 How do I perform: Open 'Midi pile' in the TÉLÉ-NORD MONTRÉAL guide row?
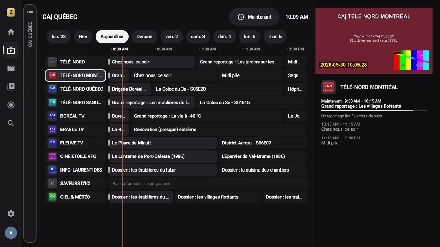pyautogui.click(x=251, y=75)
